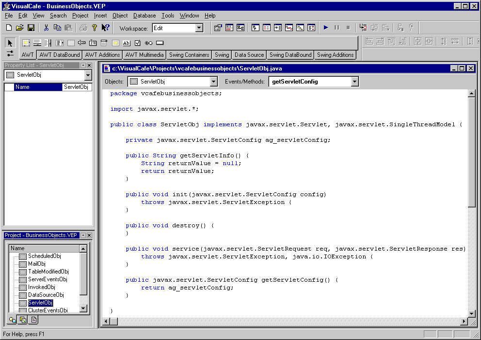Open the Project menu
The height and width of the screenshot is (340, 481).
tap(80, 16)
